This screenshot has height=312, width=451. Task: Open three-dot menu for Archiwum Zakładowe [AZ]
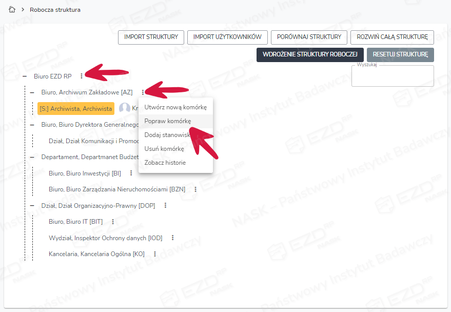tap(143, 92)
